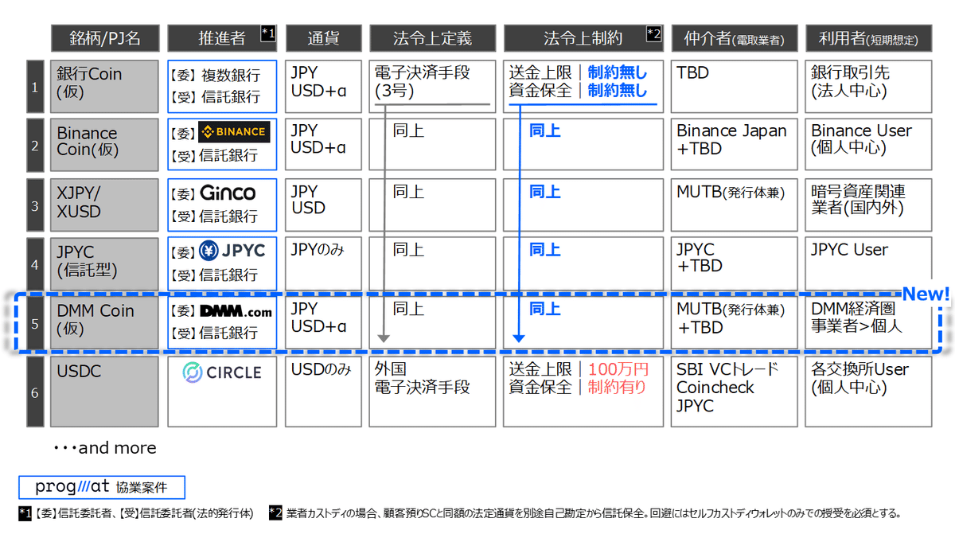Viewport: 955px width, 534px height.
Task: Click 【委】複数銀行 in row 1
Action: pos(215,76)
